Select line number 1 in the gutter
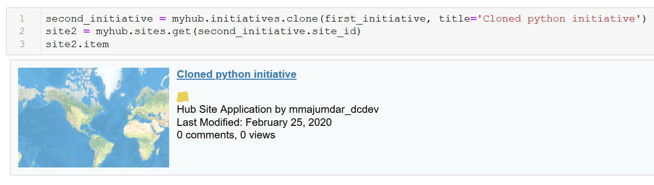The width and height of the screenshot is (654, 185). [x=22, y=19]
